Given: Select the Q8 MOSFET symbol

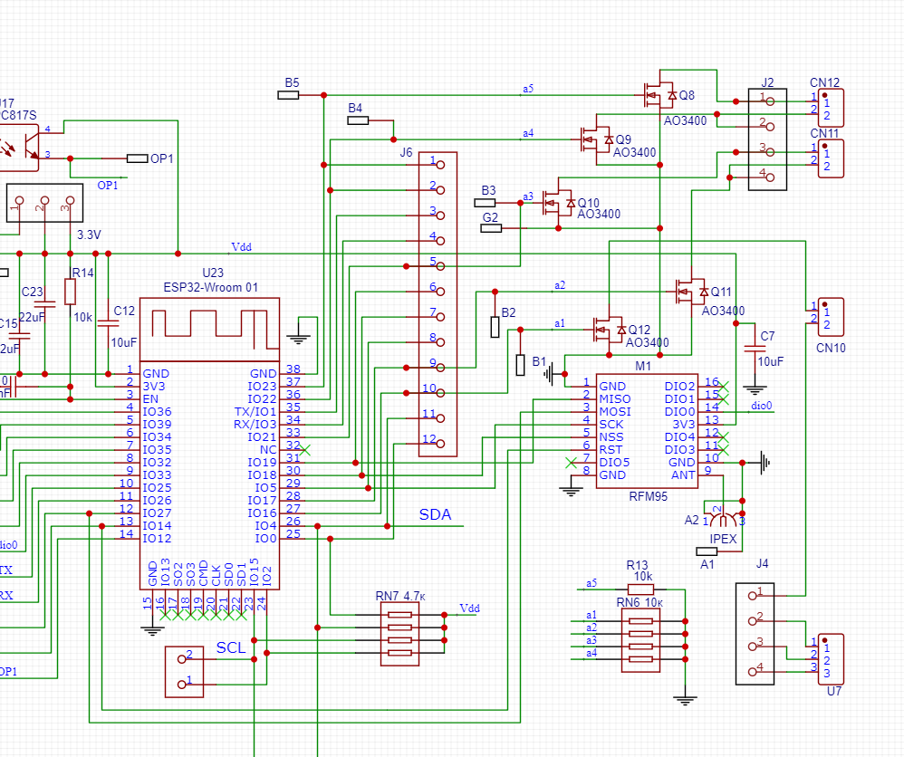Looking at the screenshot, I should coord(659,96).
